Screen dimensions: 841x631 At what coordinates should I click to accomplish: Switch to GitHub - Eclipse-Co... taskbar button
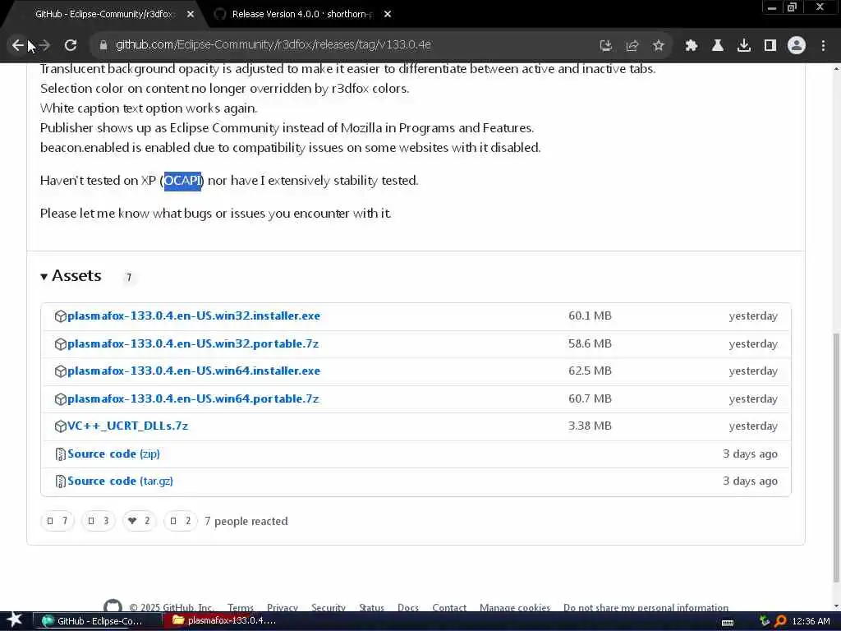tap(98, 621)
